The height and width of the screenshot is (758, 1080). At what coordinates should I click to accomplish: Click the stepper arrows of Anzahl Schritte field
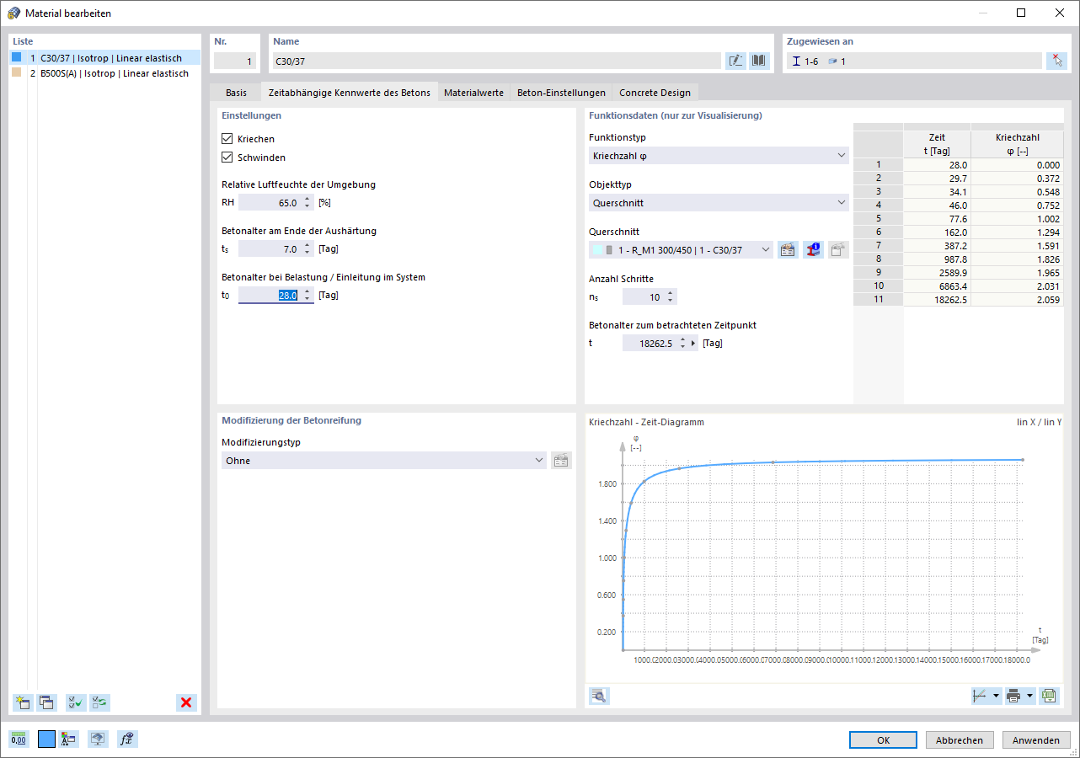(x=671, y=296)
